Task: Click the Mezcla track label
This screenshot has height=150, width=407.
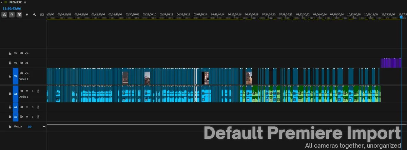Action: tap(18, 127)
